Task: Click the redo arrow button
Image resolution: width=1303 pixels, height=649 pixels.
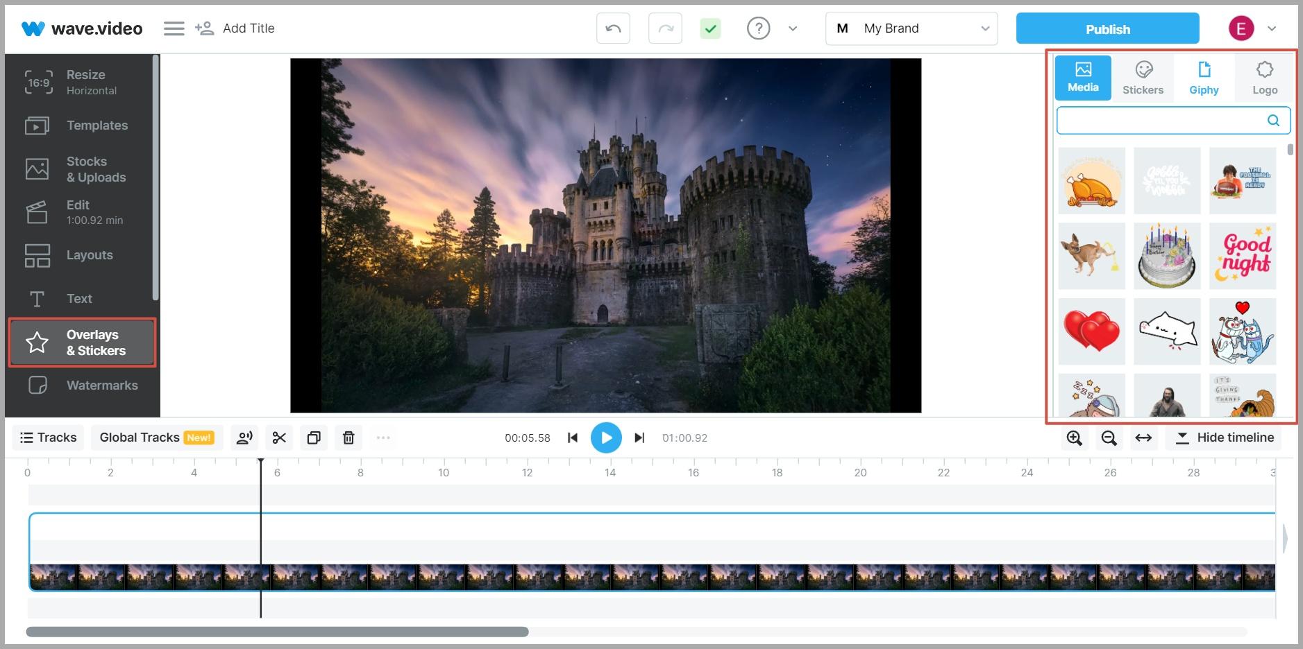Action: click(x=665, y=28)
